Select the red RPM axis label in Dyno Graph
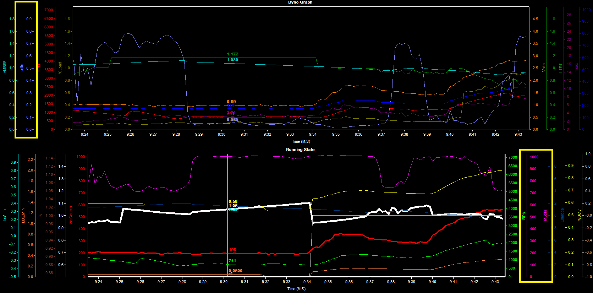 39,67
